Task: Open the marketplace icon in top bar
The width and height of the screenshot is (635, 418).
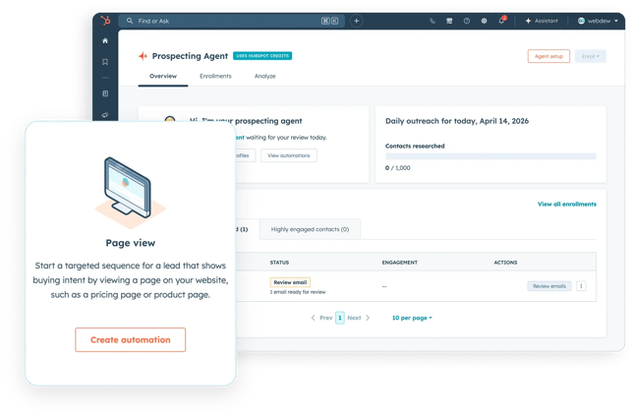Action: click(449, 21)
